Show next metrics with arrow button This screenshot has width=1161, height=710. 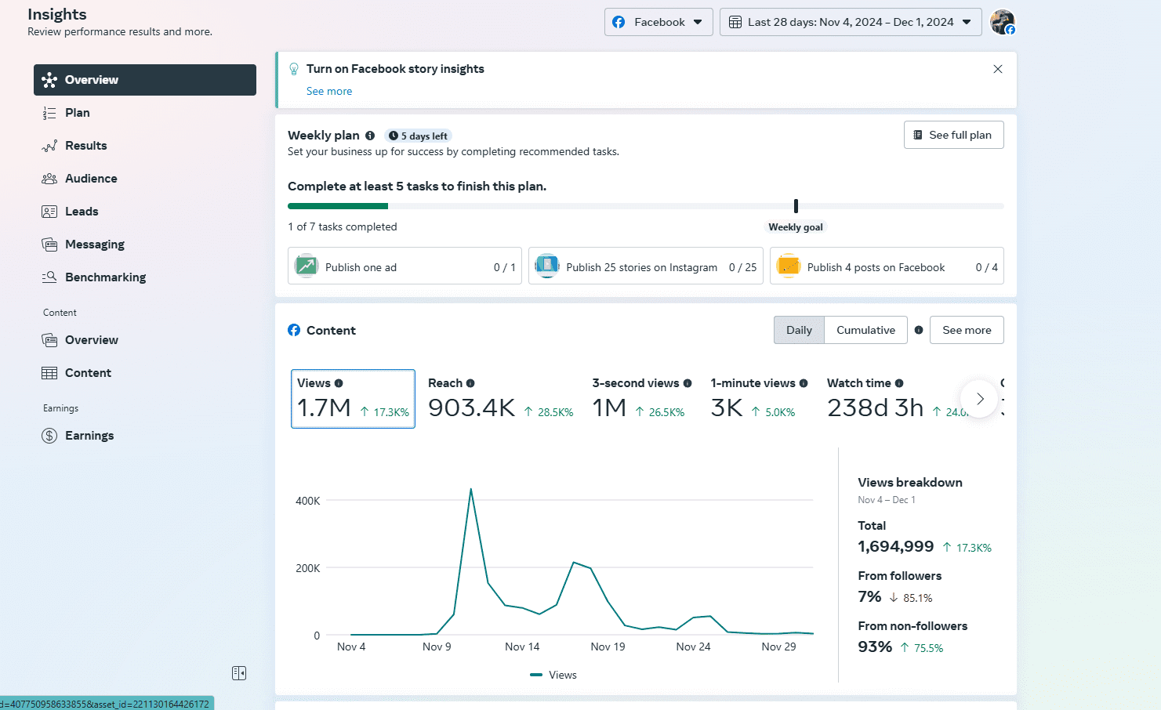tap(980, 399)
